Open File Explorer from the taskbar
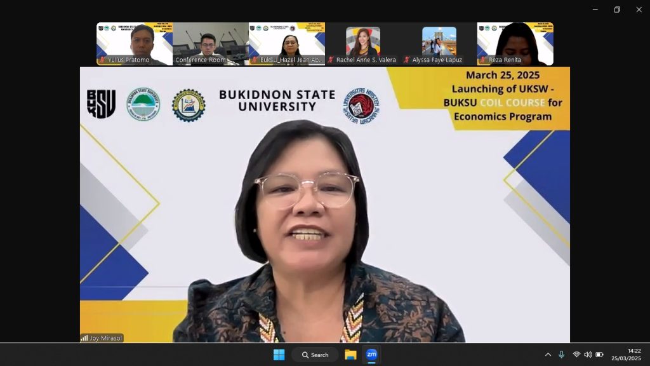This screenshot has height=366, width=650. click(x=350, y=355)
